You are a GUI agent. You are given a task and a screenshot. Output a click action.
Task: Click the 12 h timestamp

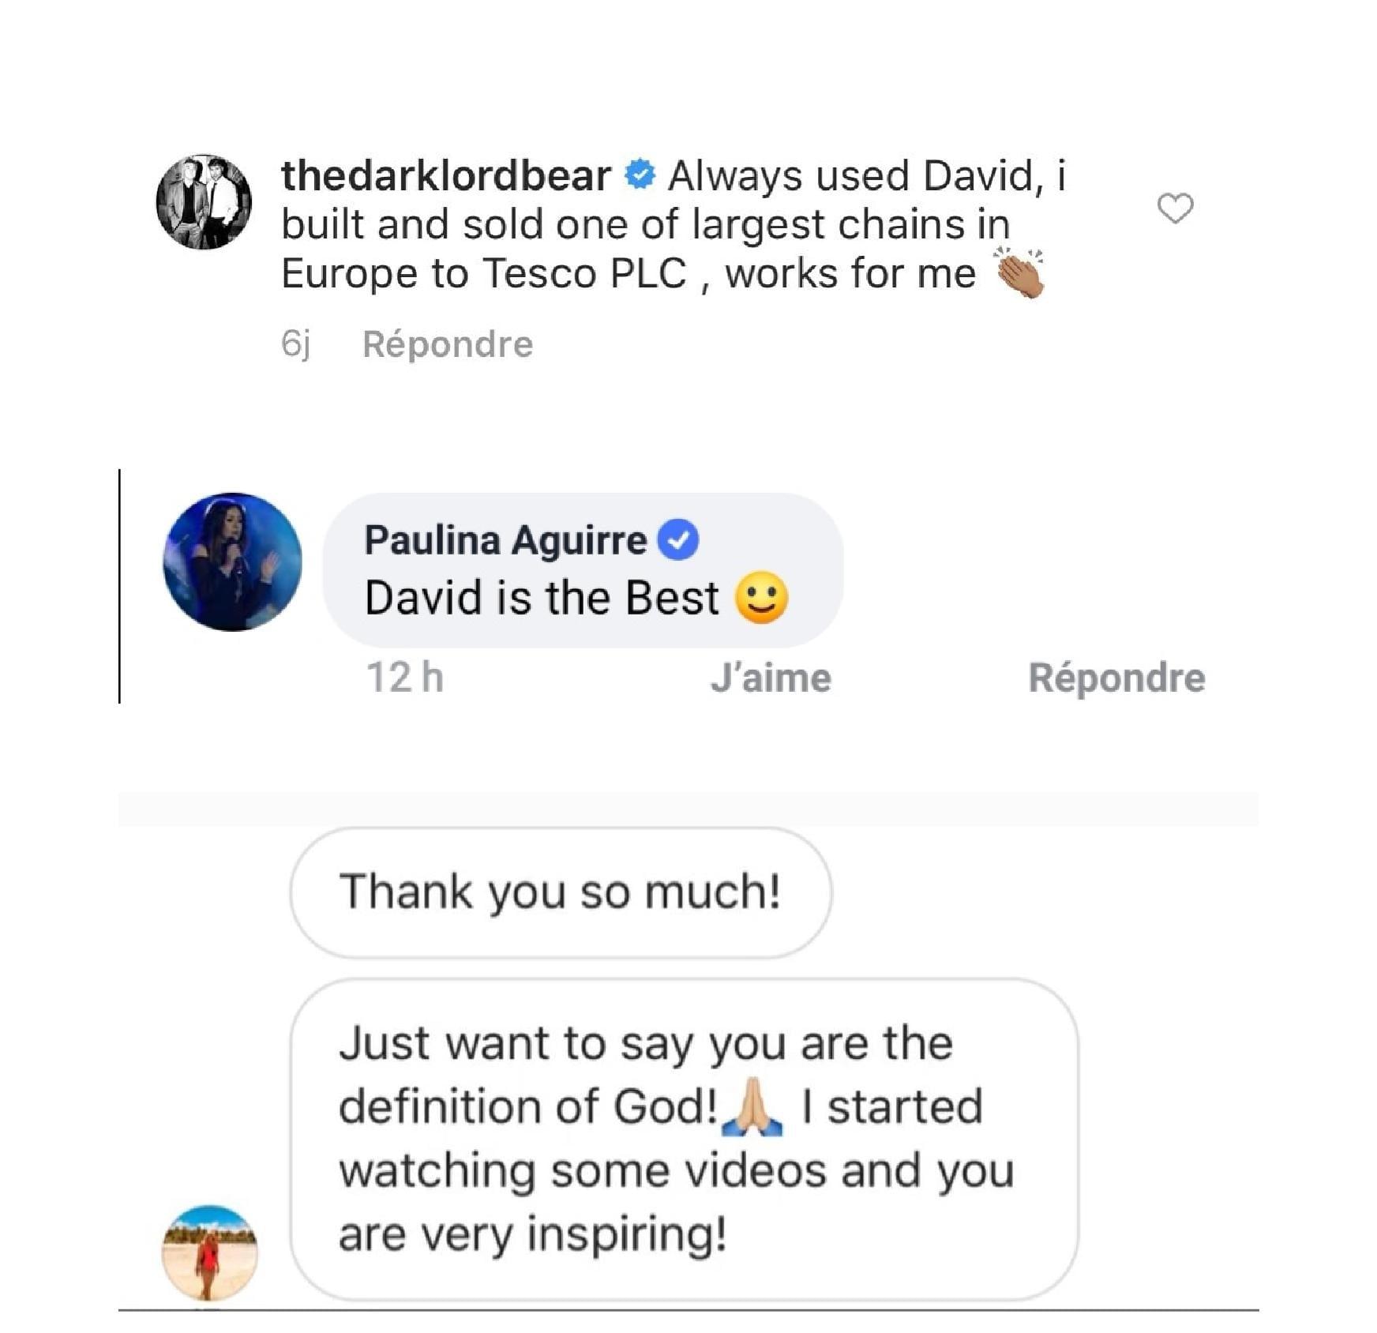click(404, 678)
